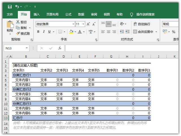This screenshot has width=181, height=136.
Task: Apply yellow fill color
Action: click(71, 32)
